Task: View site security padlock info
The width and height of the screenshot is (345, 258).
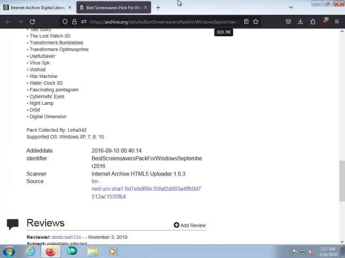Action: coord(74,21)
